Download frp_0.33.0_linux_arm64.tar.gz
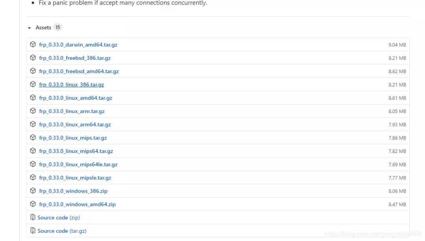Image resolution: width=425 pixels, height=241 pixels. pos(75,124)
